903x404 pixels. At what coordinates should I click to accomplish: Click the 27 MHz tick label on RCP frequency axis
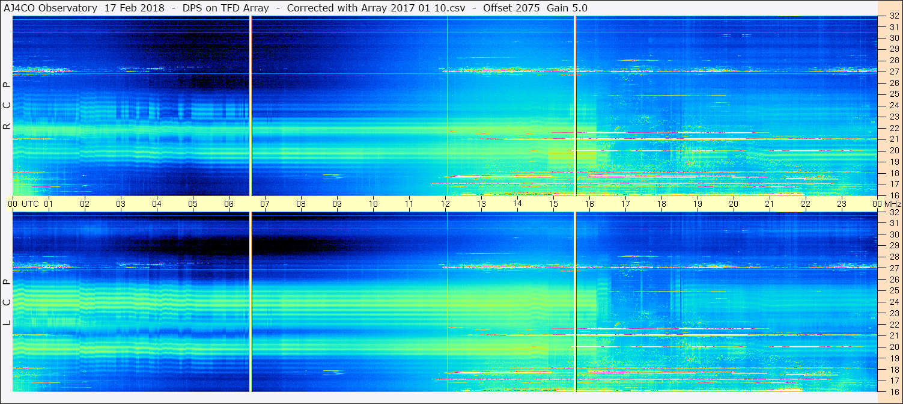coord(893,72)
